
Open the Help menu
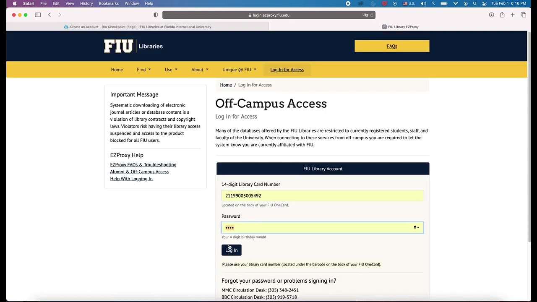(149, 3)
